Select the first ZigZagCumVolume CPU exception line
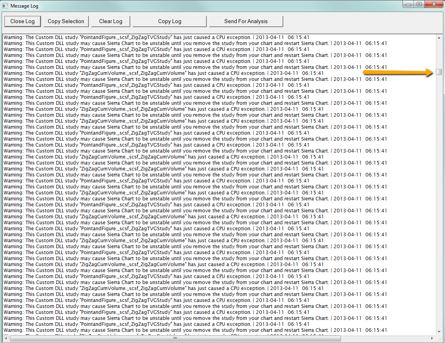The image size is (445, 343). (x=163, y=73)
